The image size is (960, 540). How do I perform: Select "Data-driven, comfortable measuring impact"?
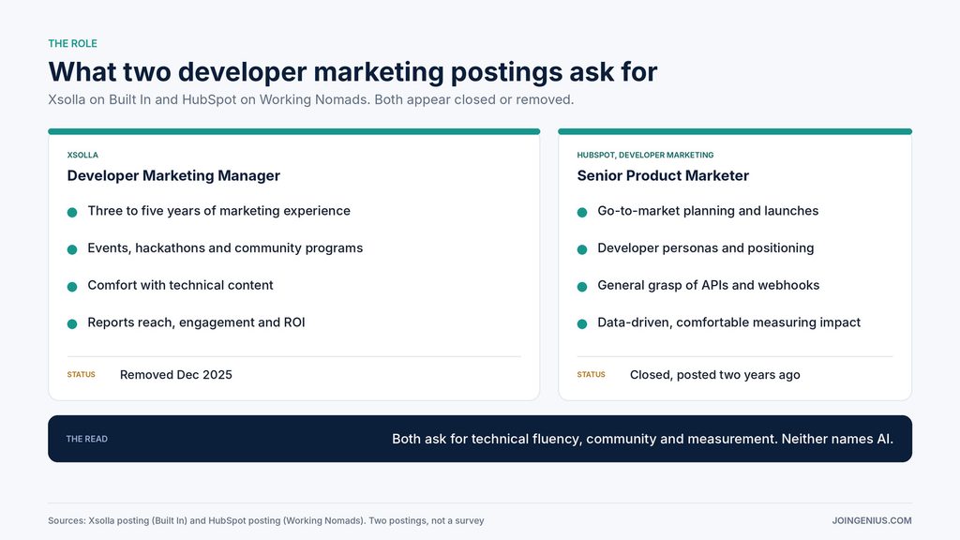[x=728, y=322]
